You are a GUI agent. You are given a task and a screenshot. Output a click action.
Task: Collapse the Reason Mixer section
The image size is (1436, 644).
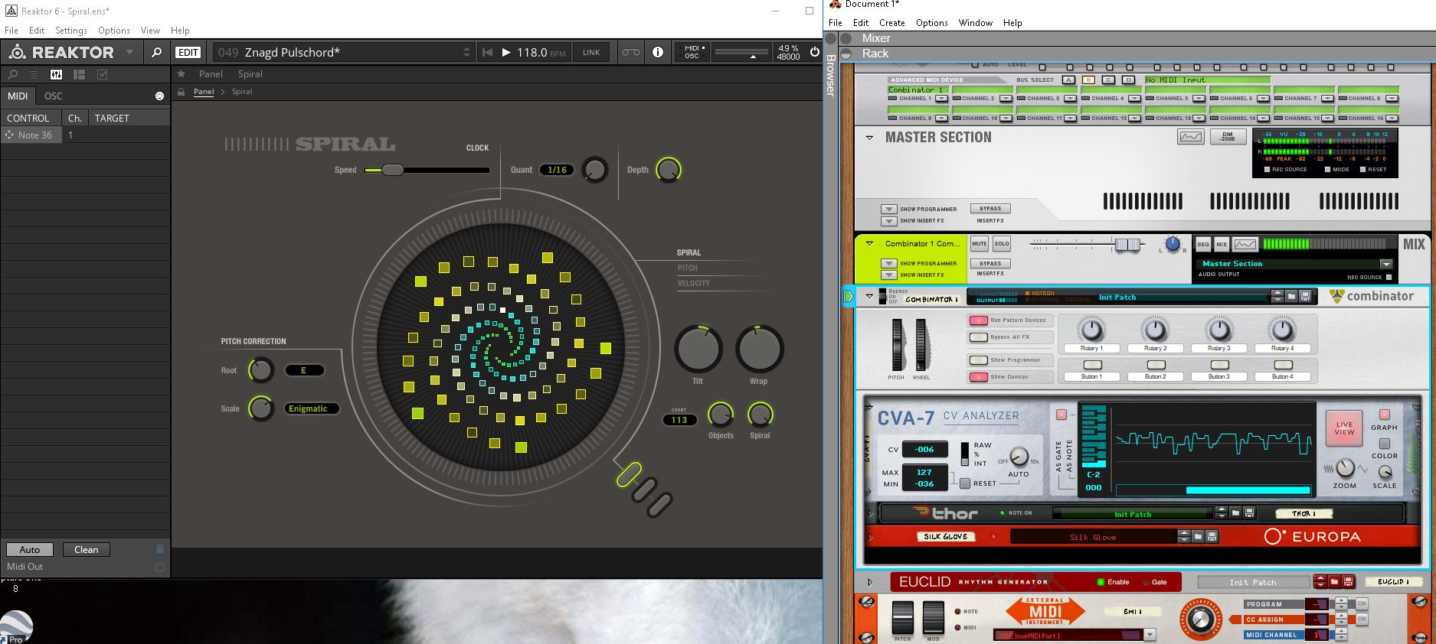pyautogui.click(x=846, y=38)
